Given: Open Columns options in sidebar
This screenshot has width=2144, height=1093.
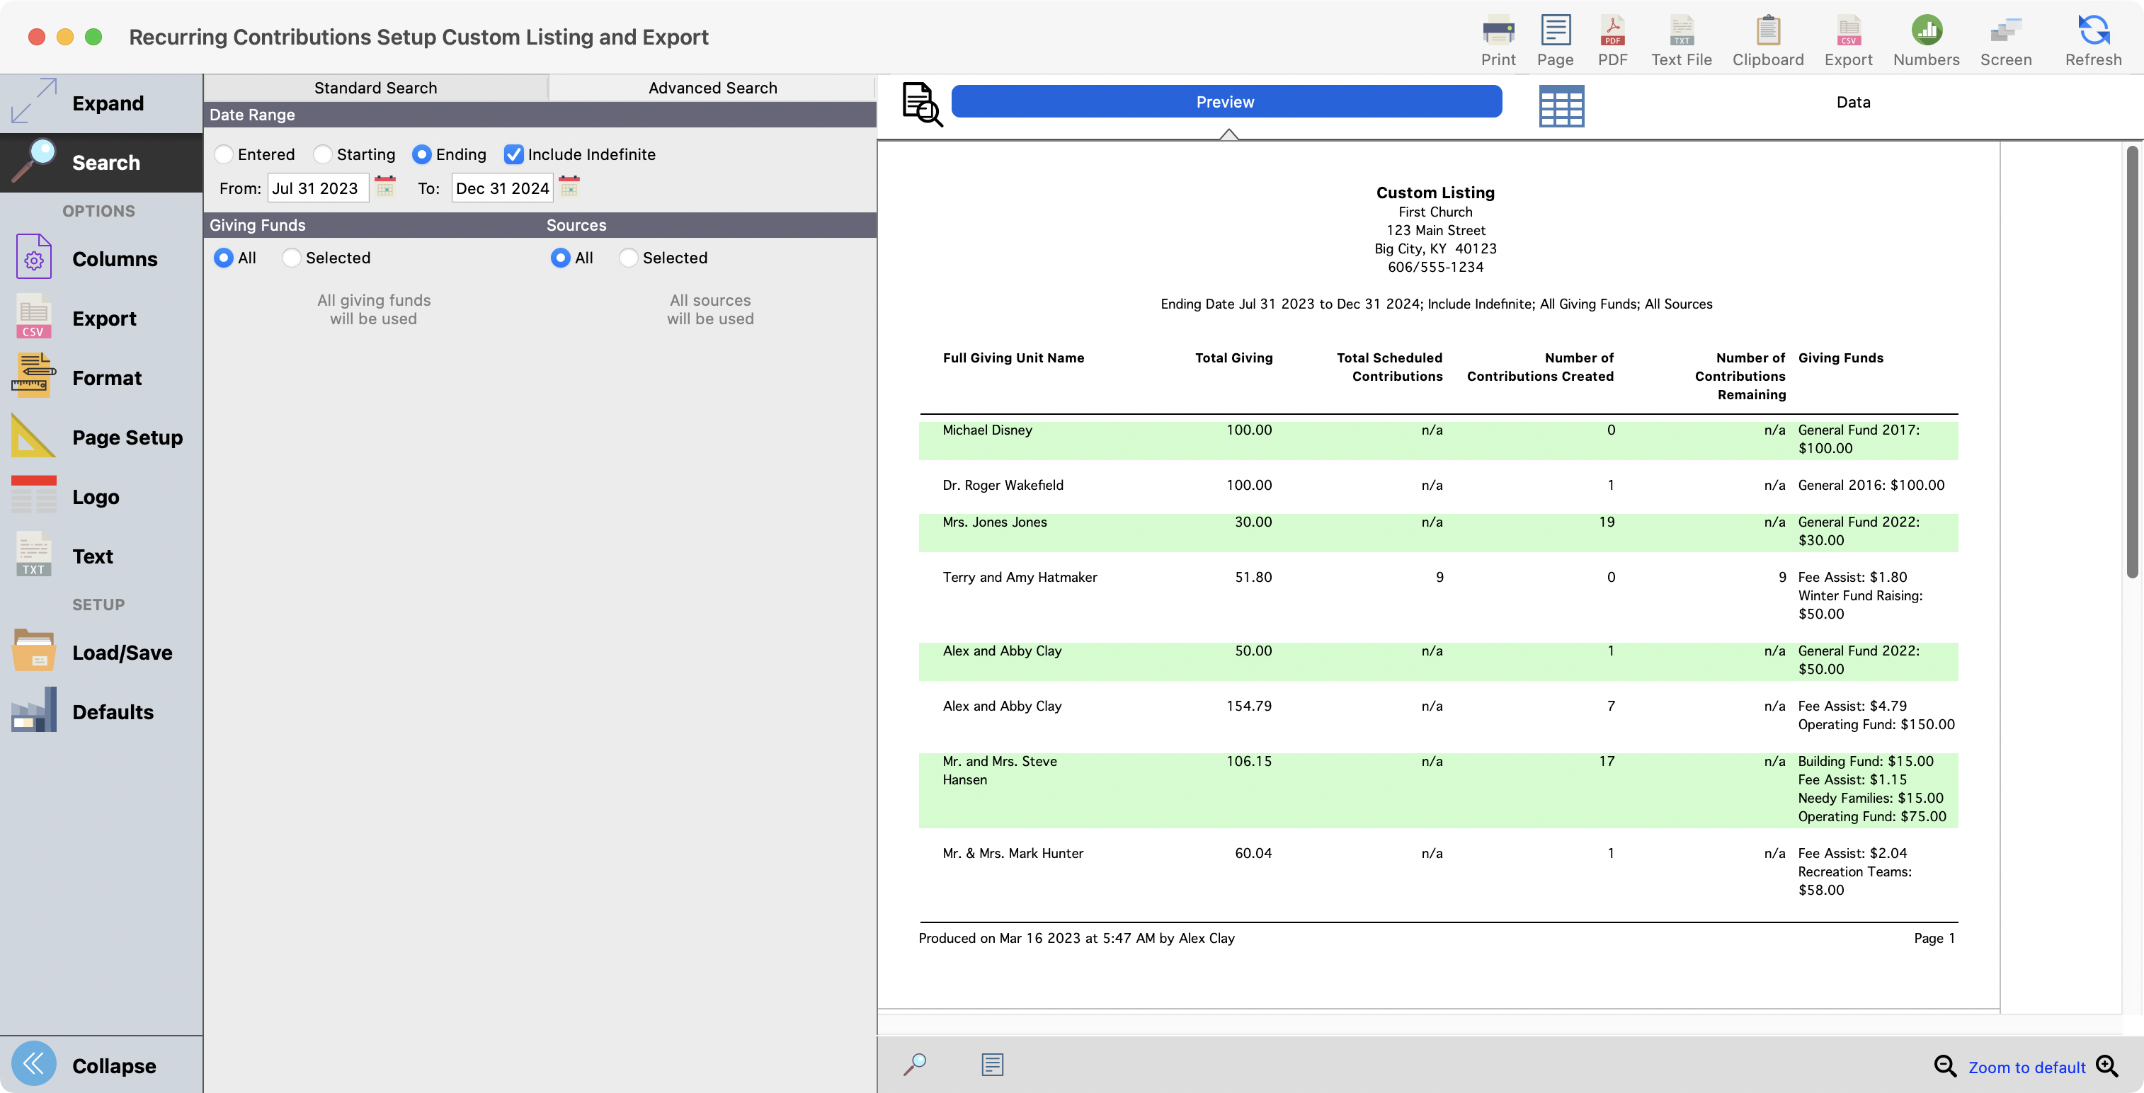Looking at the screenshot, I should (x=101, y=258).
